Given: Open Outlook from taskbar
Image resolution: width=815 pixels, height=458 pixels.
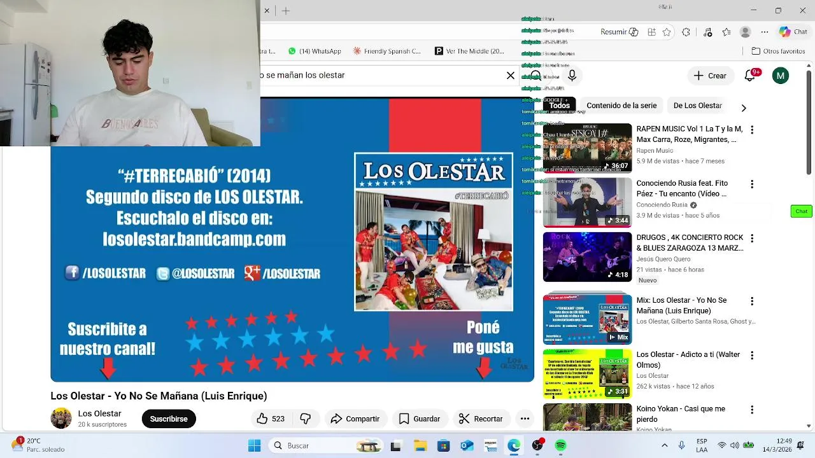Looking at the screenshot, I should [467, 445].
